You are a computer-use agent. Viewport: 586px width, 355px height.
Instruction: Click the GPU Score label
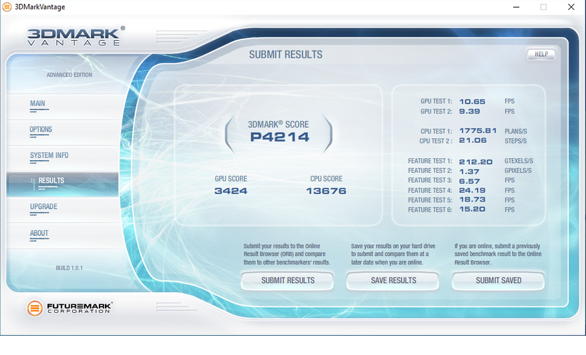pos(231,179)
